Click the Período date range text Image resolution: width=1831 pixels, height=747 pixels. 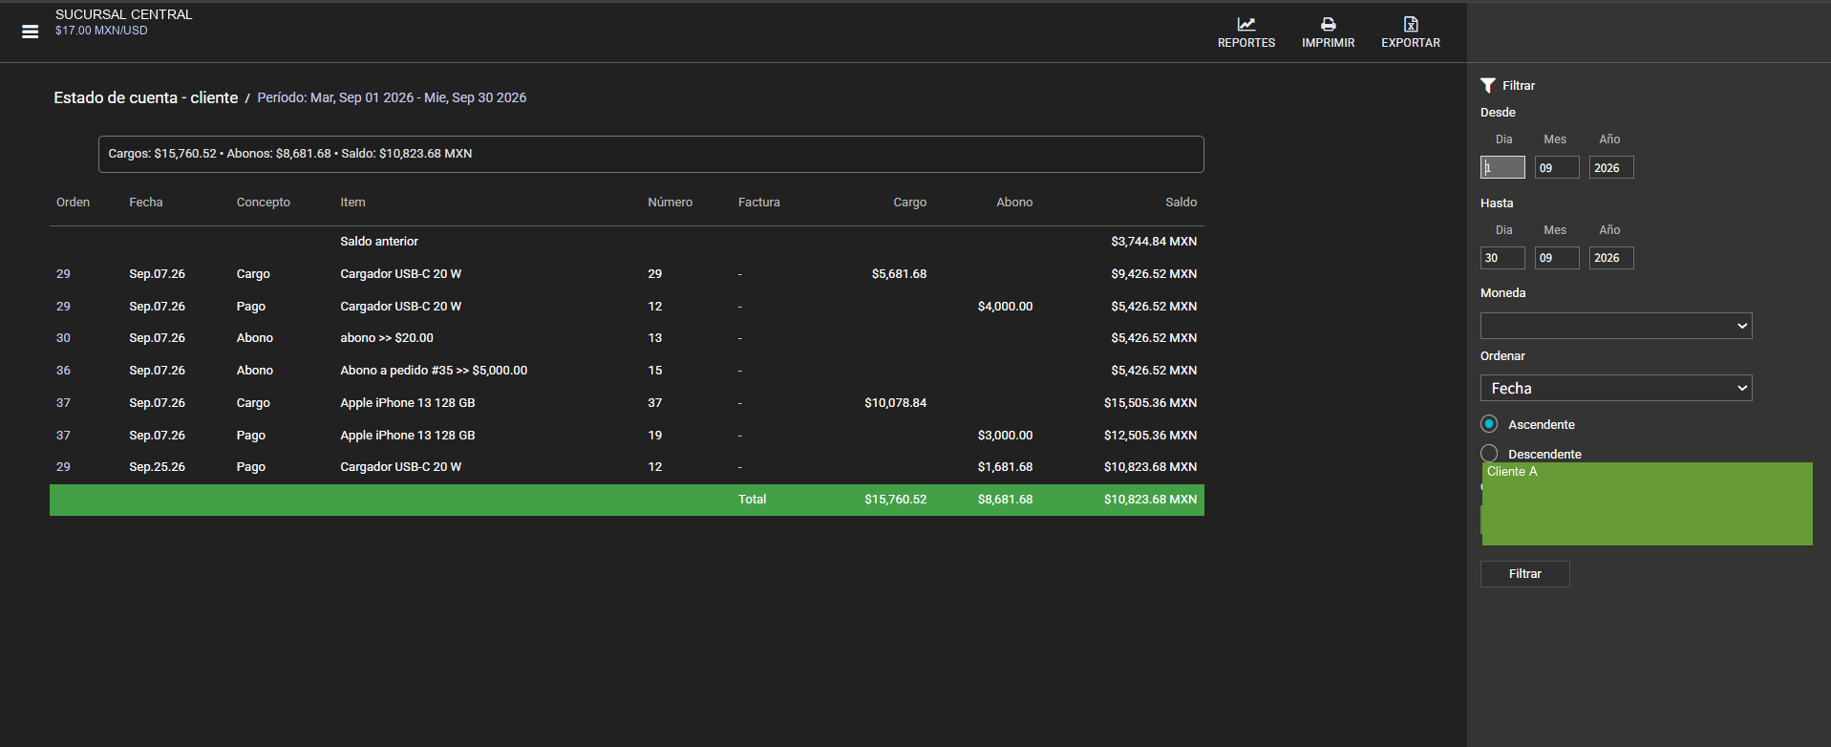(x=392, y=97)
